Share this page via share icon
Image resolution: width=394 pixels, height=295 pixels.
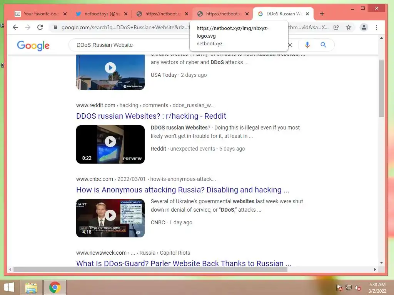(x=336, y=27)
